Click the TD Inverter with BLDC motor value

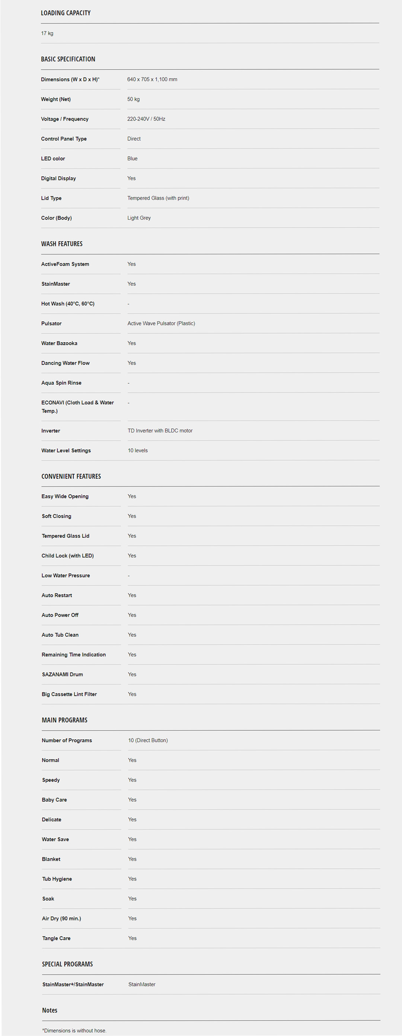[160, 431]
